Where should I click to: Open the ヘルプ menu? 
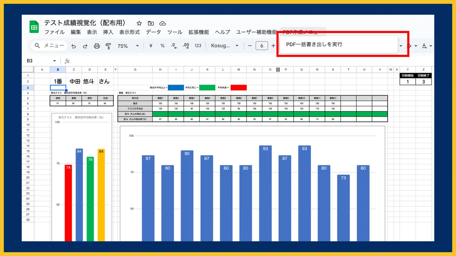(x=222, y=32)
